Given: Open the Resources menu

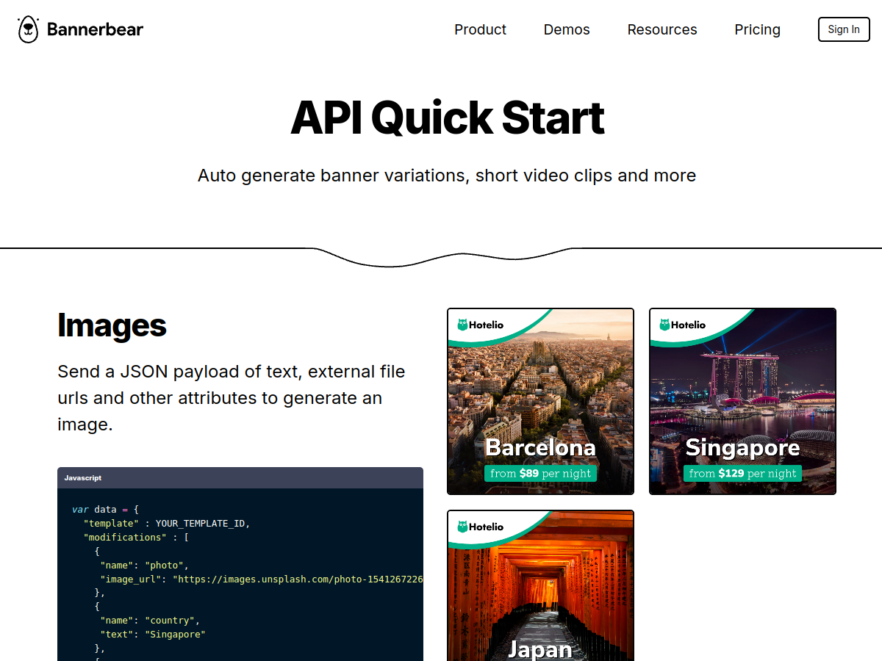Looking at the screenshot, I should click(x=661, y=29).
